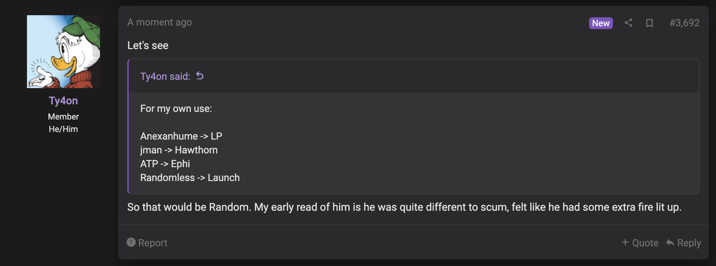Viewport: 716px width, 266px height.
Task: Click the purple New badge
Action: click(601, 23)
